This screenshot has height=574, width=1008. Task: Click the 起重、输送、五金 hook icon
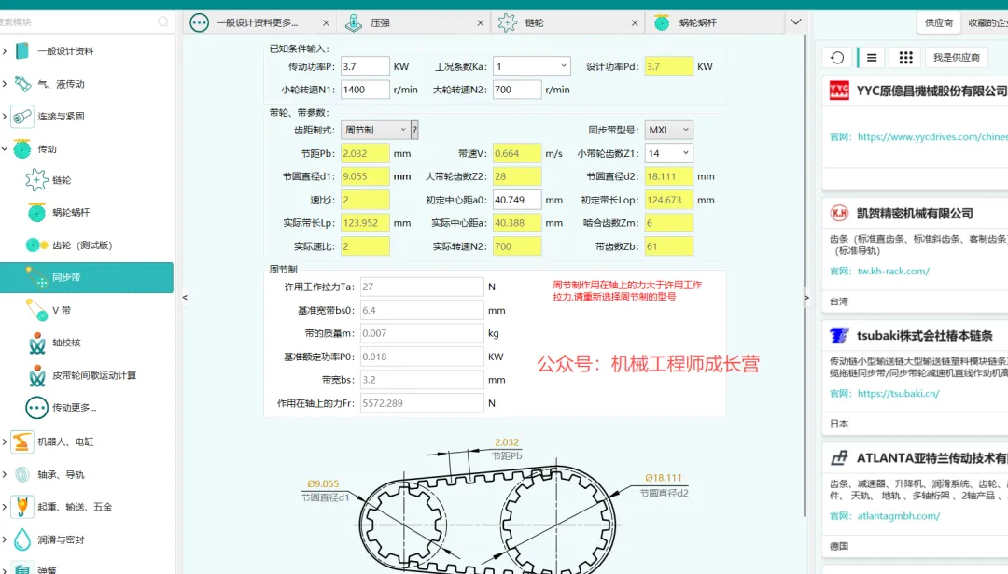(21, 507)
